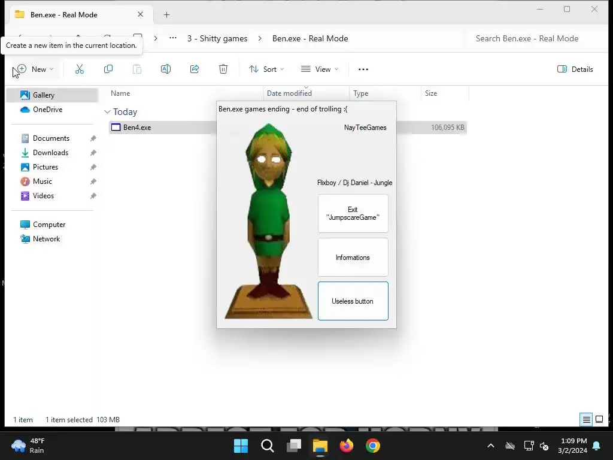Click the Informations button
Screen dimensions: 613x460
click(353, 258)
